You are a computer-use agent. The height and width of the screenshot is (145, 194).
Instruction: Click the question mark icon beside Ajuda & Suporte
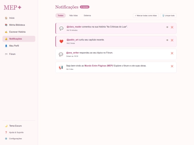click(x=6, y=132)
